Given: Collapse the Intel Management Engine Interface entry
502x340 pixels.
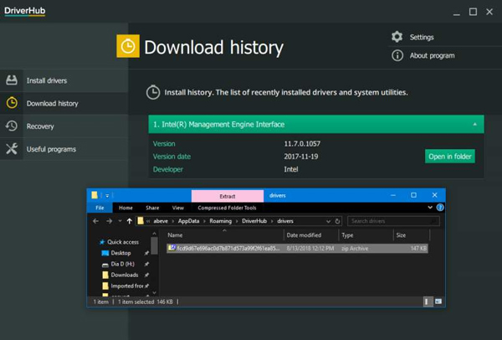Looking at the screenshot, I should coord(474,124).
